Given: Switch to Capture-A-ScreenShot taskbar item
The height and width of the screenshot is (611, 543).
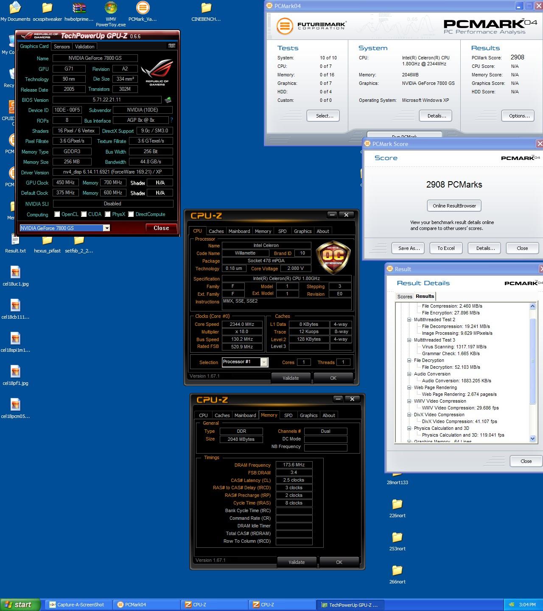Looking at the screenshot, I should click(x=79, y=605).
